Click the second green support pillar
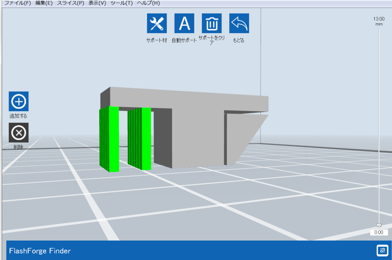 (139, 139)
